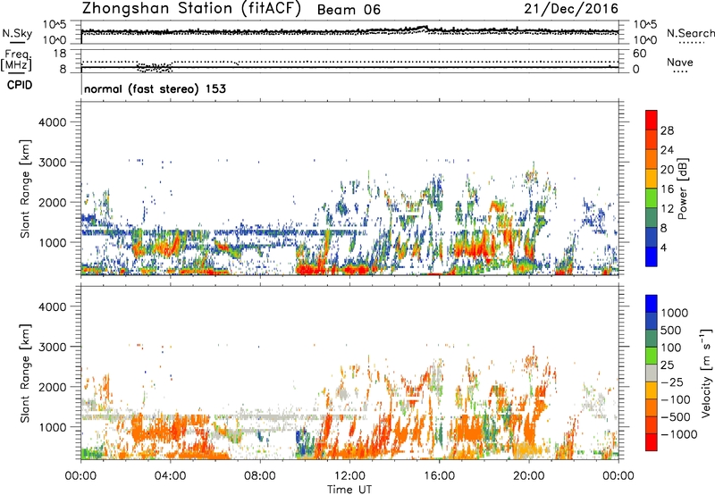
Task: Click the "CPID" row label
Action: click(x=20, y=85)
